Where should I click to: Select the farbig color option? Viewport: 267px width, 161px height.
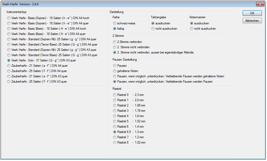115,29
